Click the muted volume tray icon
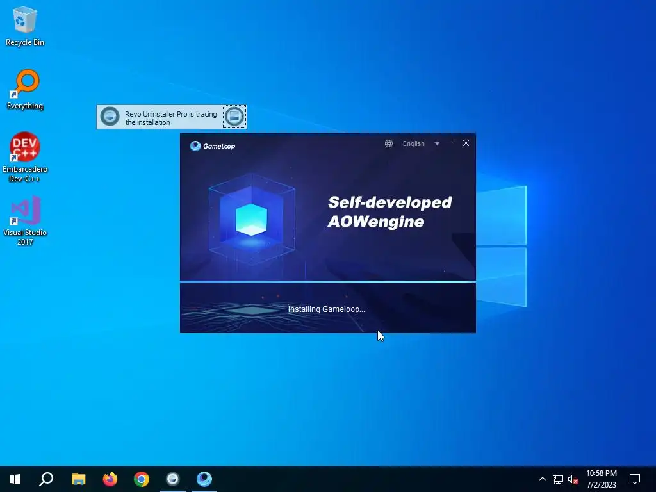Image resolution: width=656 pixels, height=492 pixels. click(x=573, y=479)
